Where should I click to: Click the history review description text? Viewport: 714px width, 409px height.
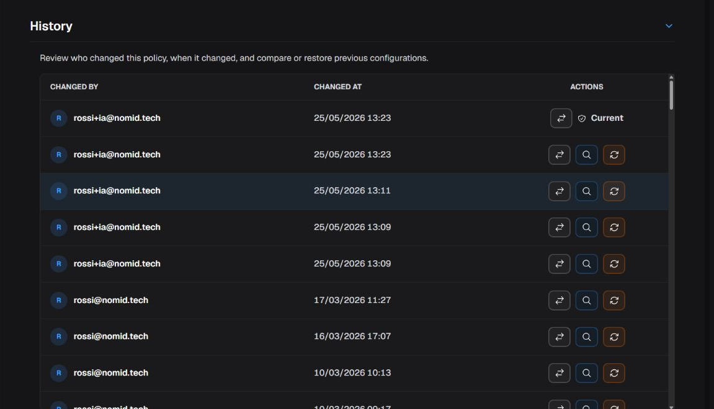click(234, 58)
